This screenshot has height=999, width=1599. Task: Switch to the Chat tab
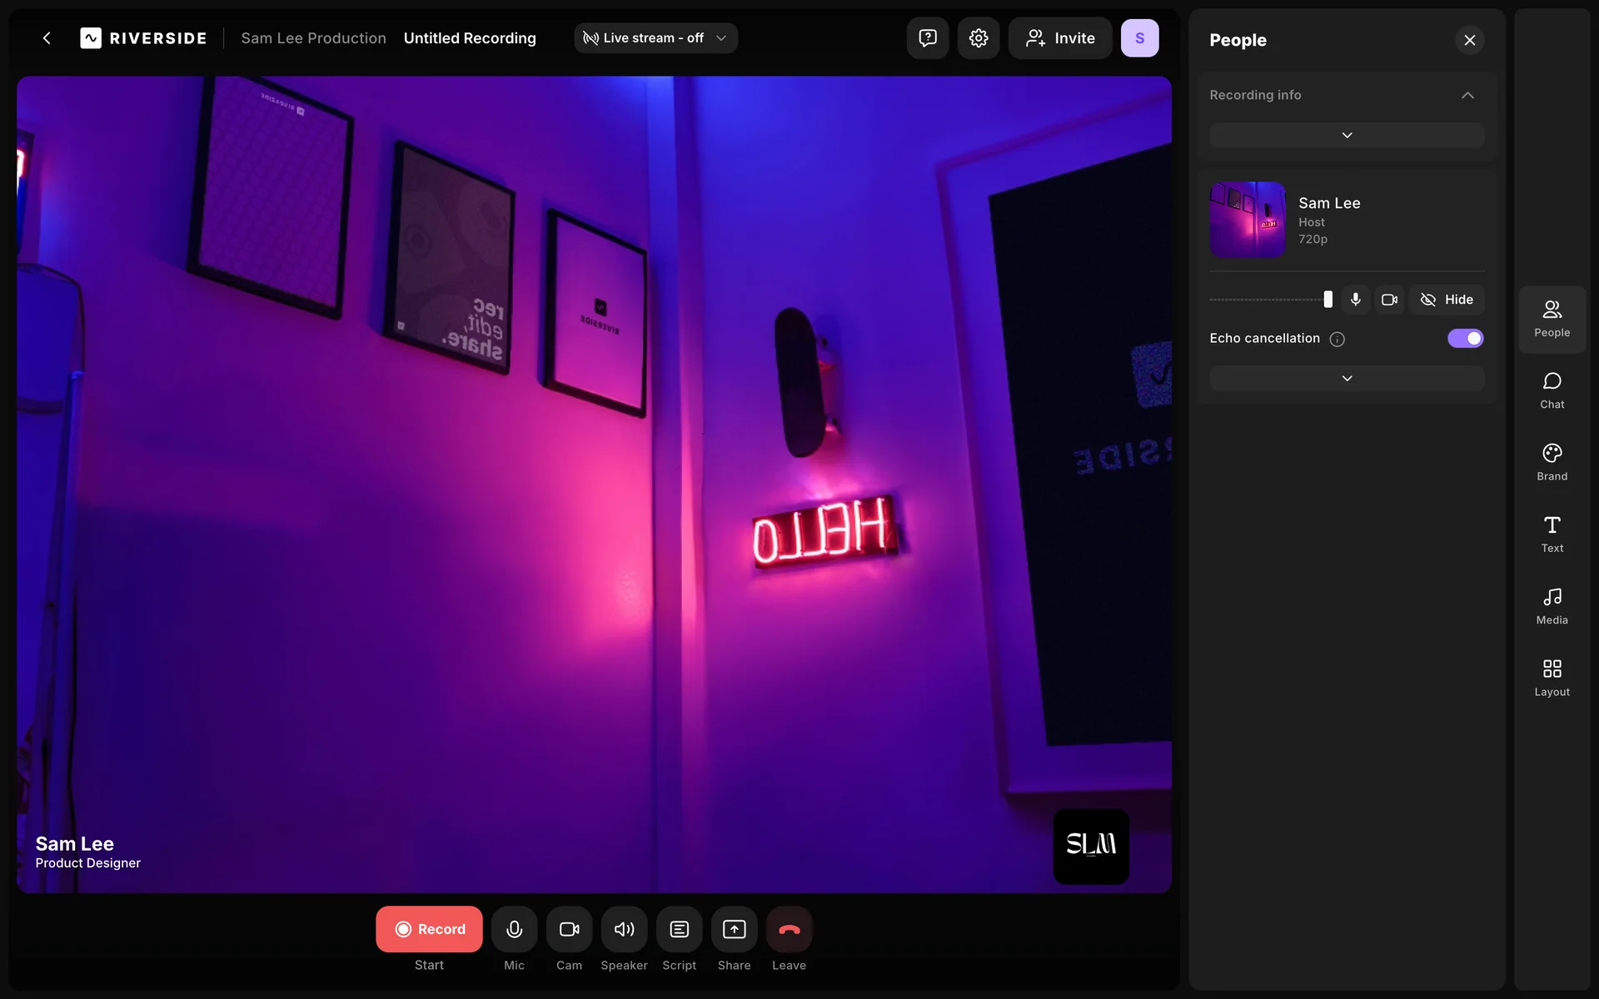coord(1552,390)
